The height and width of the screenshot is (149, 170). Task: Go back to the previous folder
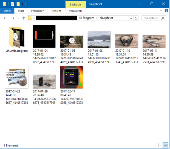[x=5, y=18]
